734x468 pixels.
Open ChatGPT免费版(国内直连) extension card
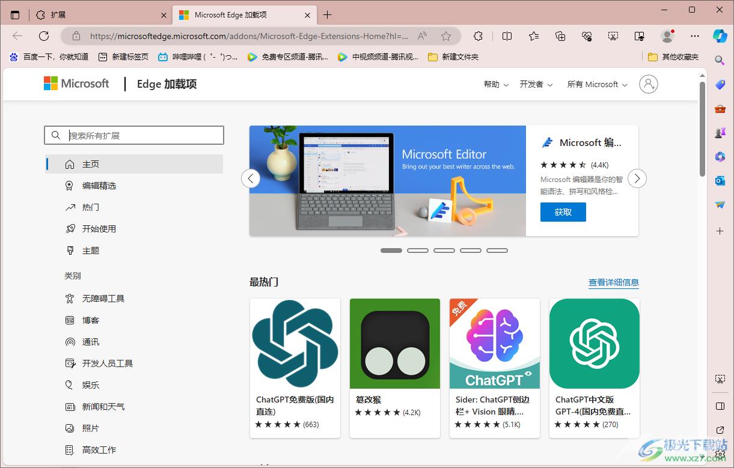point(295,368)
